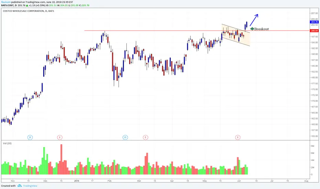Click the Jun date axis label
The width and height of the screenshot is (320, 189).
coord(239,181)
